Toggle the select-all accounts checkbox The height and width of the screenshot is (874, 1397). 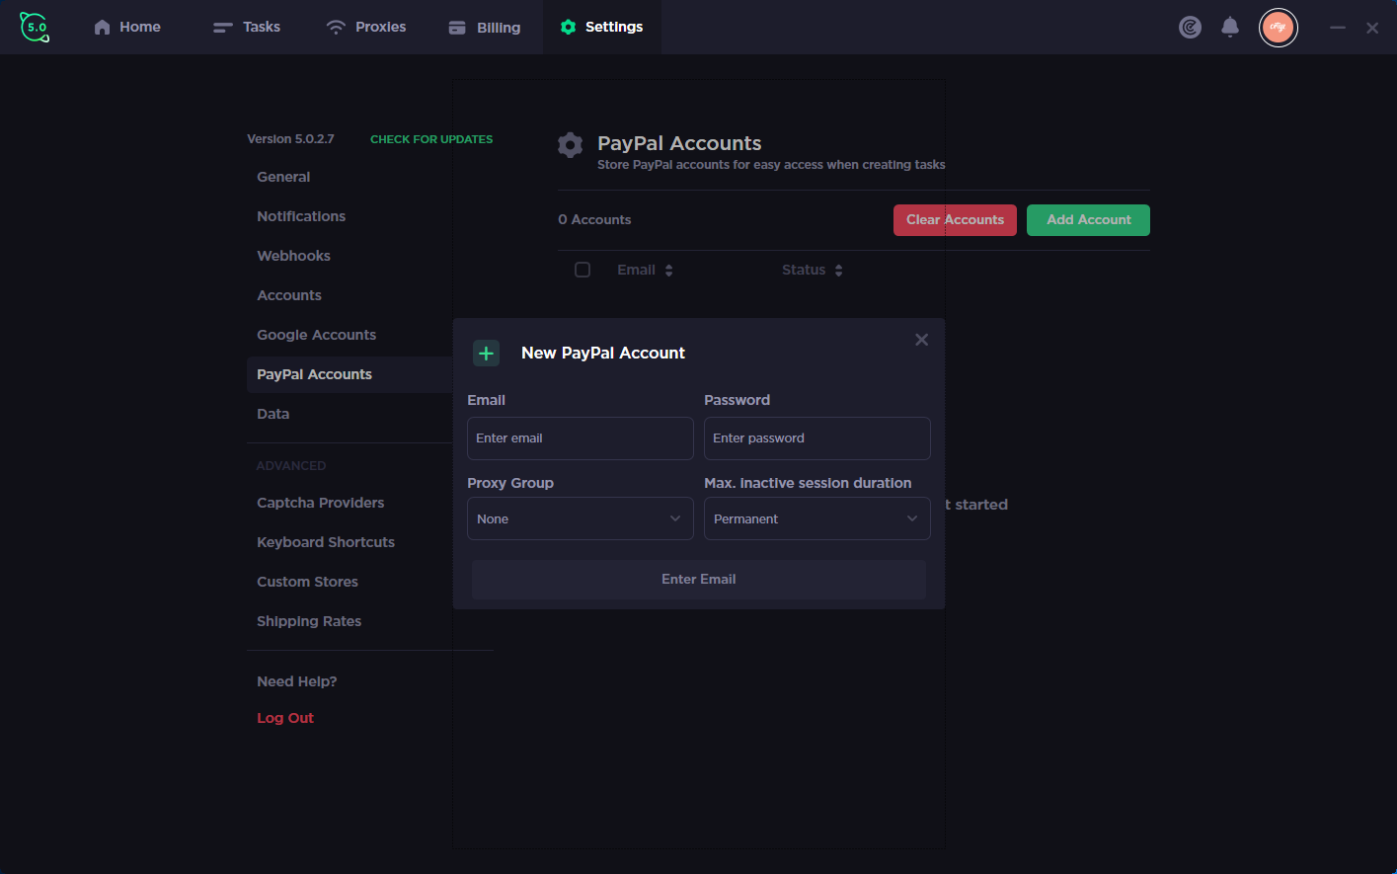pos(582,270)
